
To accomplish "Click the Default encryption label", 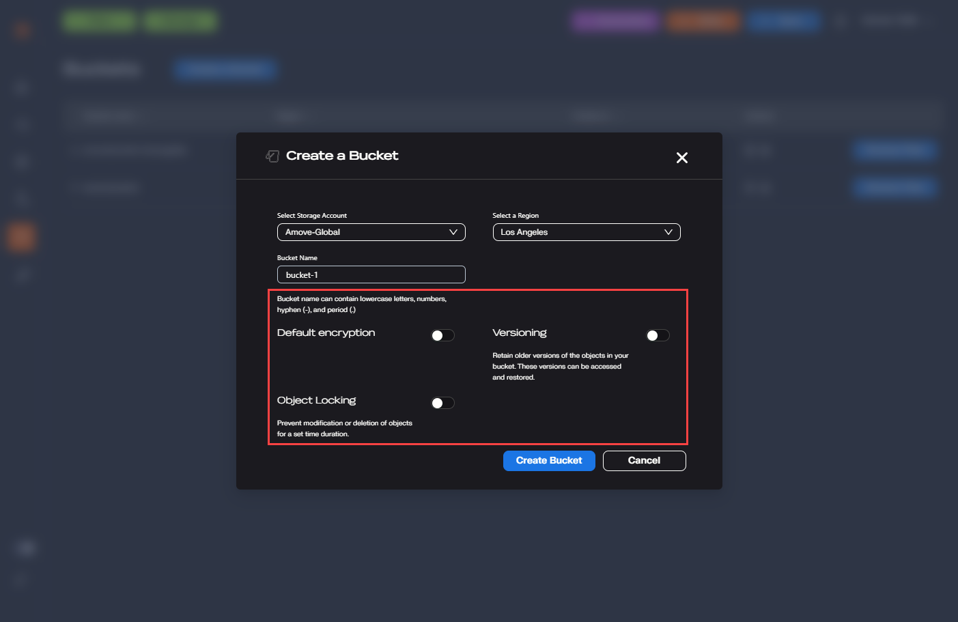I will click(326, 333).
